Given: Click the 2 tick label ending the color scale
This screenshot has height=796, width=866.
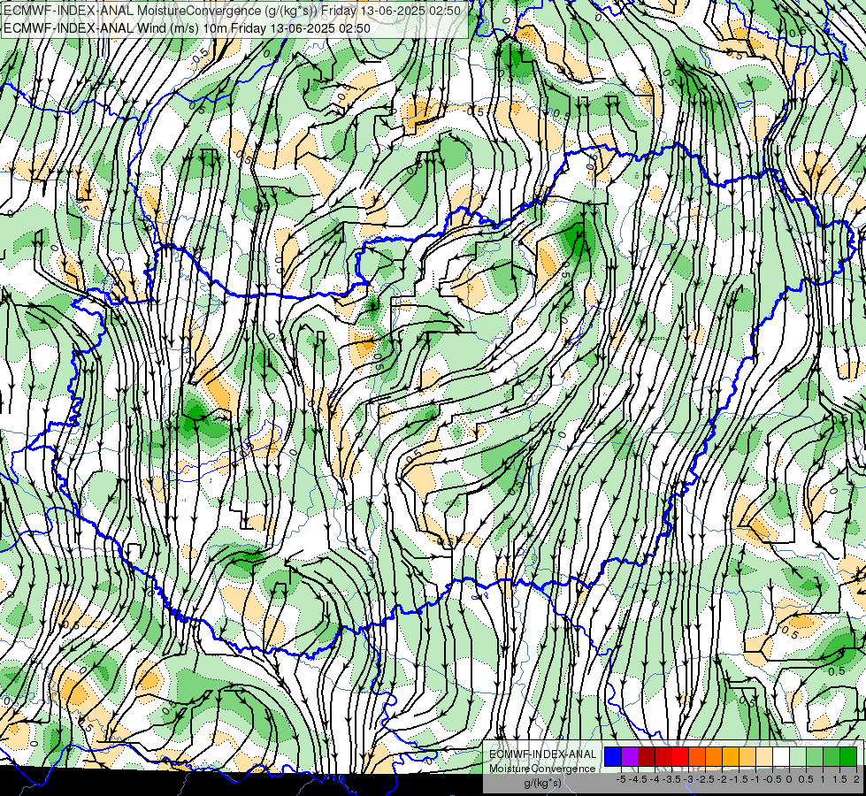Looking at the screenshot, I should coord(856,779).
